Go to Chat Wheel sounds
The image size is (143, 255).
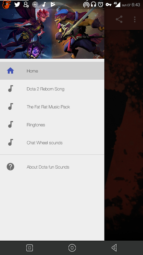(52, 142)
